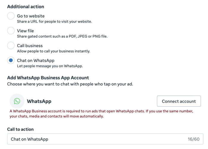
Task: Click the 16/60 character counter
Action: click(x=193, y=139)
